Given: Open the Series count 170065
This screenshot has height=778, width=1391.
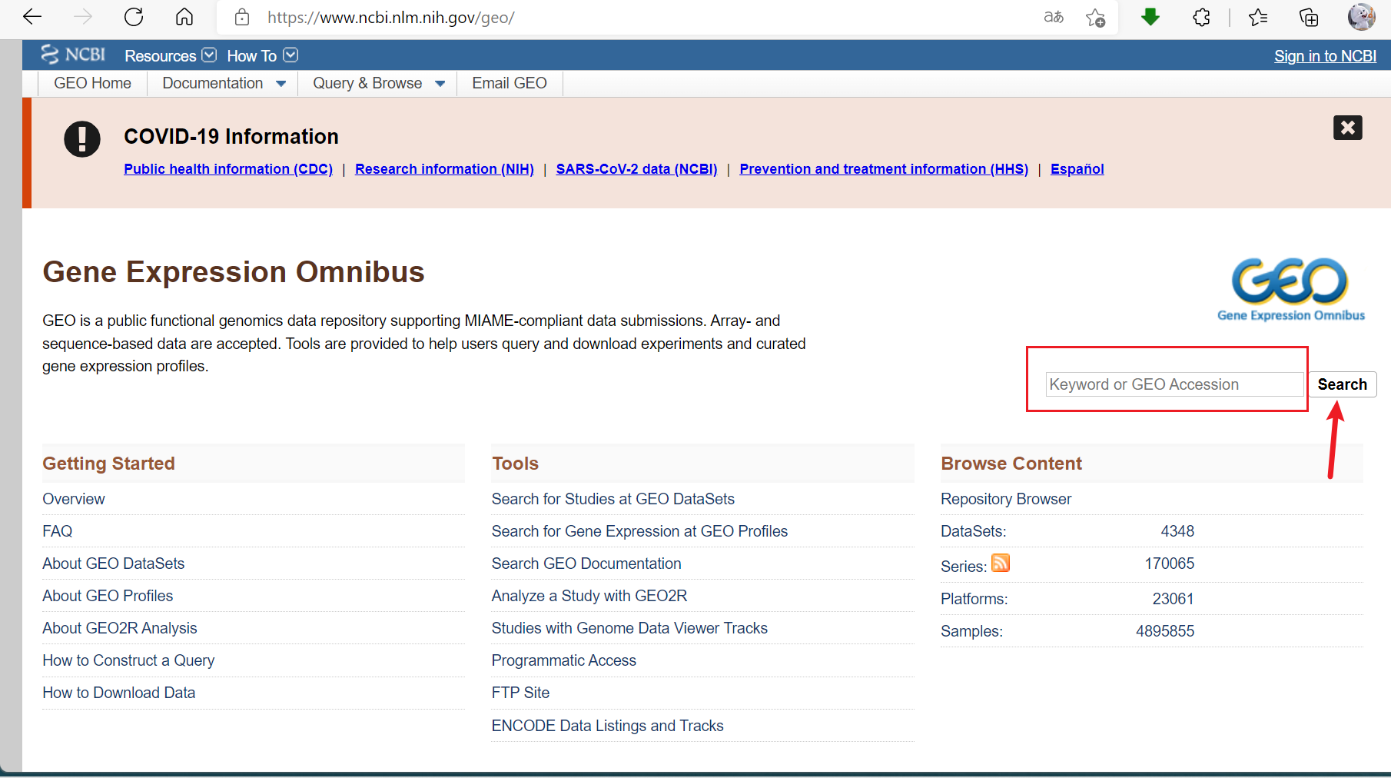Looking at the screenshot, I should point(1170,564).
